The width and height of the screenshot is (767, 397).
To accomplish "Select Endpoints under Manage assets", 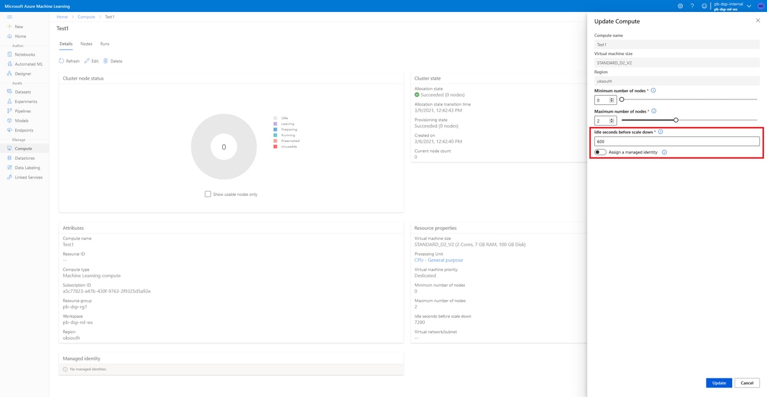I will point(23,130).
